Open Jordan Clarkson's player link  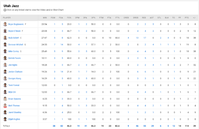pos(15,72)
